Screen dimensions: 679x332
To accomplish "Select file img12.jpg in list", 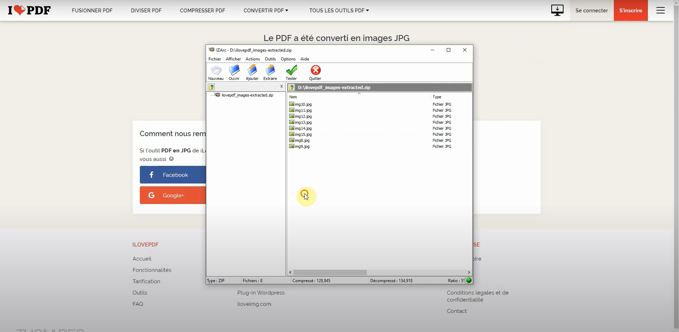I will pyautogui.click(x=303, y=116).
